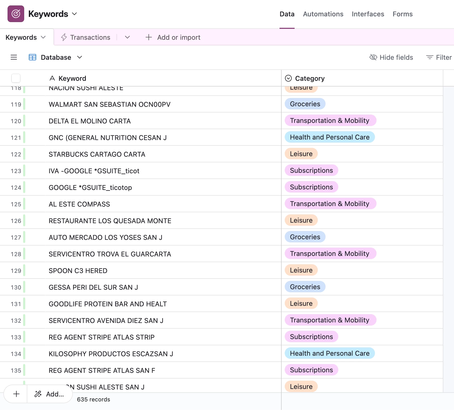
Task: Click the crossed-eye Hide fields icon
Action: 373,57
